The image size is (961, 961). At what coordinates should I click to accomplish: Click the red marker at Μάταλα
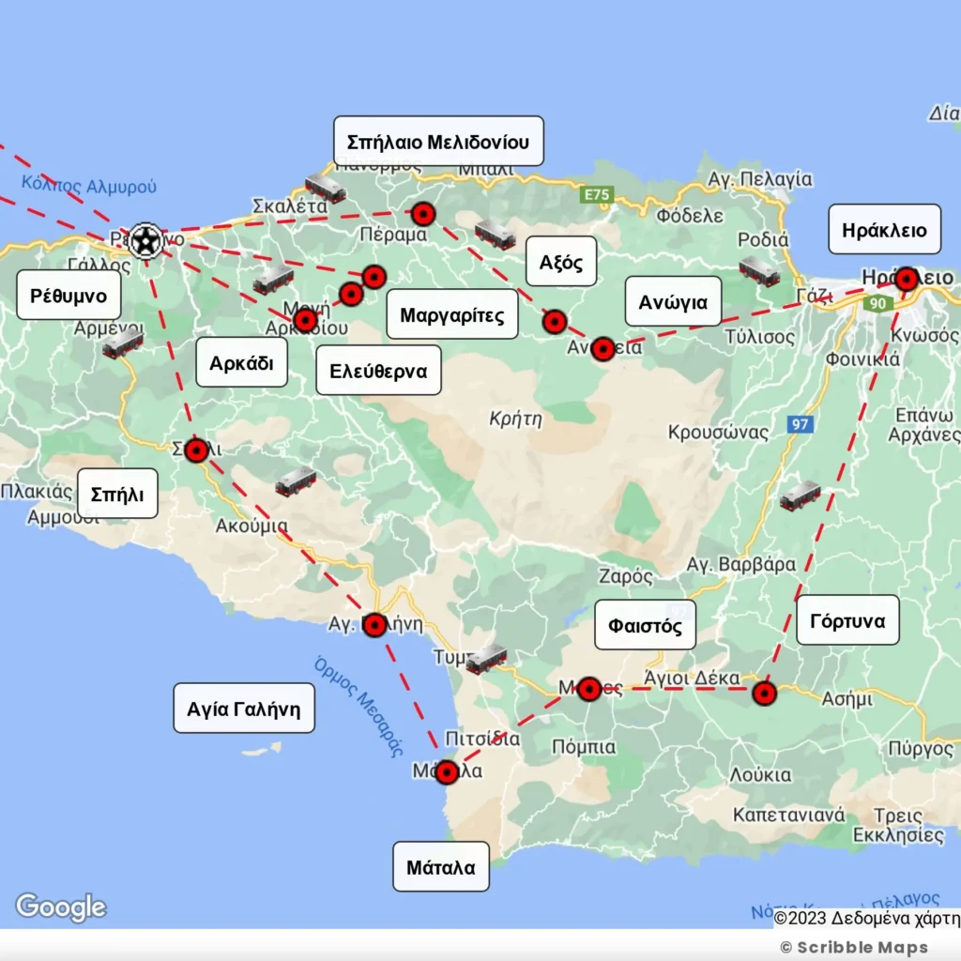click(x=447, y=772)
